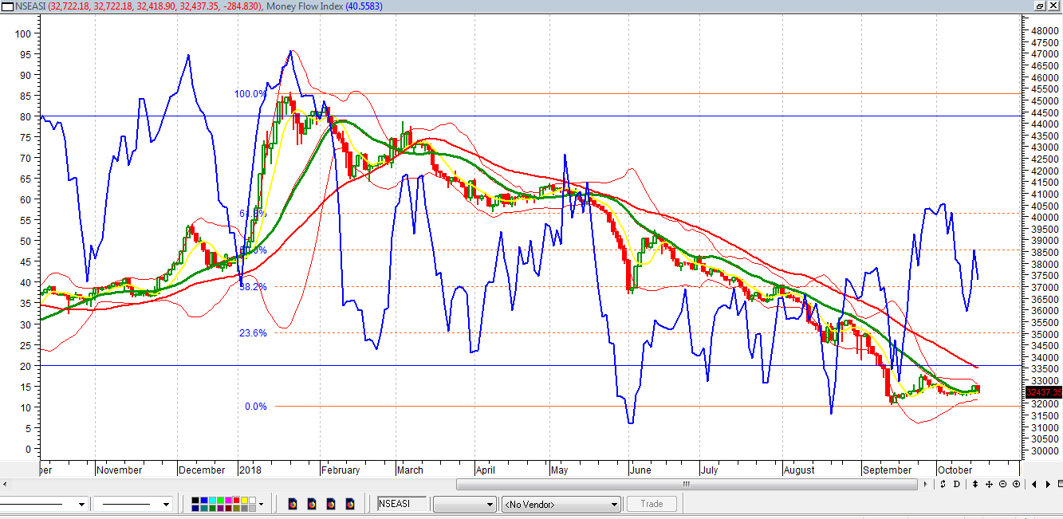Click the black right triangle navigation icon
The image size is (1063, 519).
pyautogui.click(x=1047, y=484)
